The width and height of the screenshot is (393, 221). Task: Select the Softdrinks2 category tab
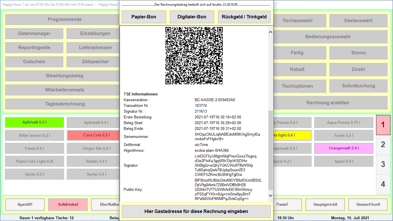68,205
